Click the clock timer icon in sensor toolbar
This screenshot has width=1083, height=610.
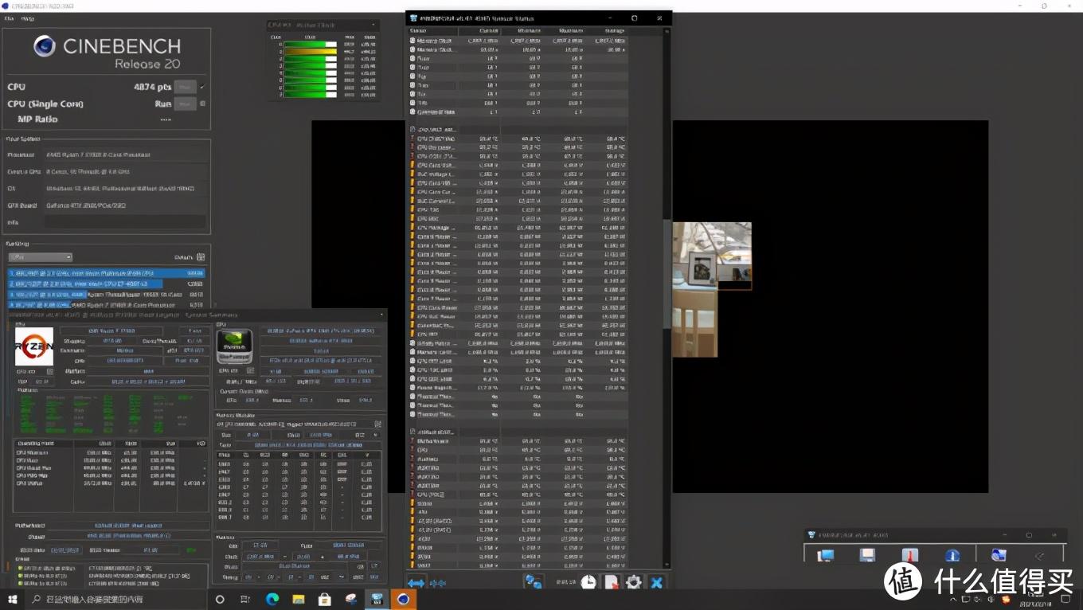588,582
